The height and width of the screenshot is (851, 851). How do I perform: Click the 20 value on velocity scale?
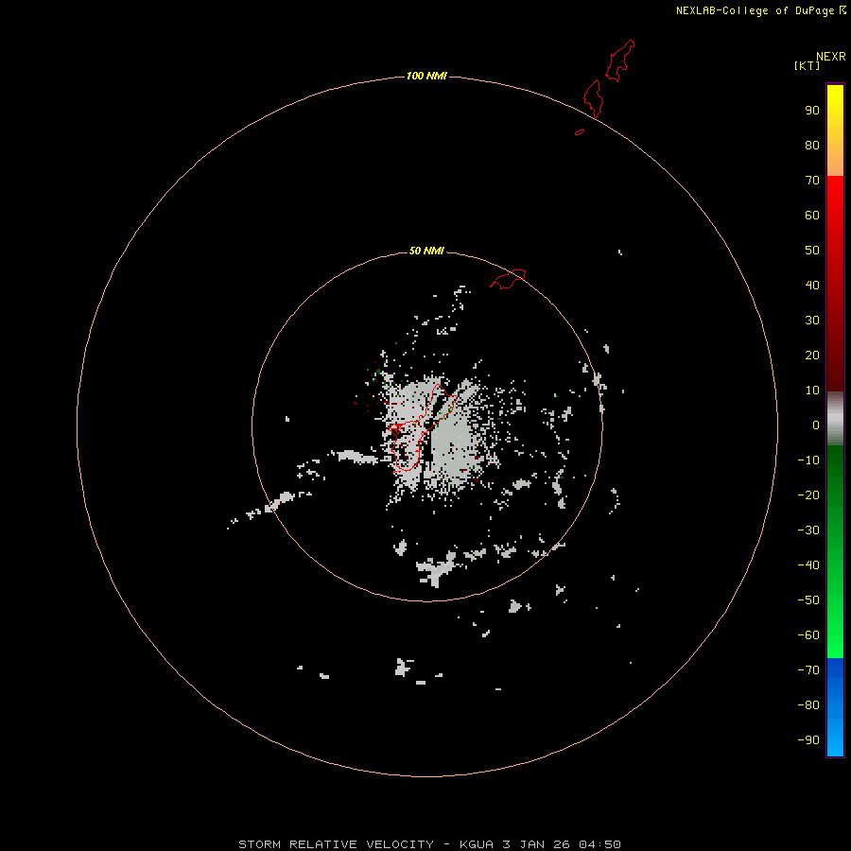coord(812,356)
